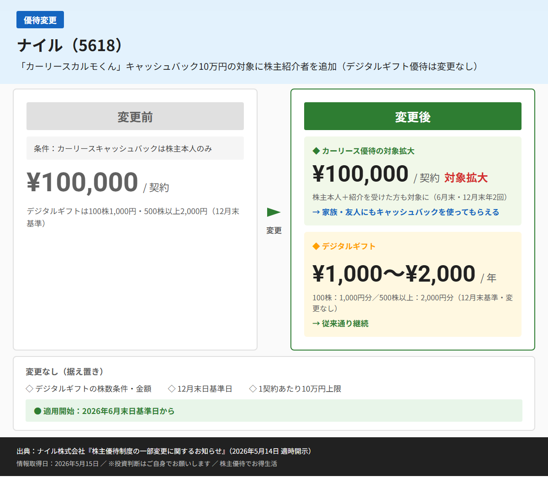Click the green circle before 適用開始

38,411
